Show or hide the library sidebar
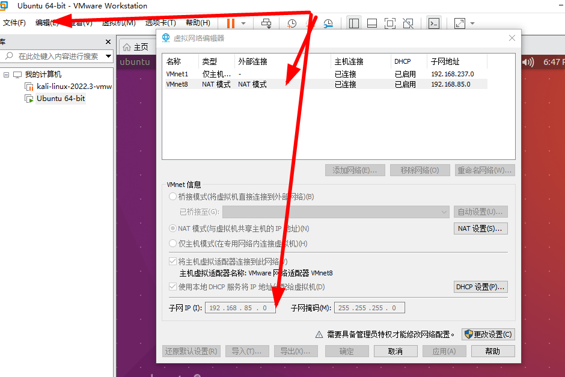 (x=354, y=23)
